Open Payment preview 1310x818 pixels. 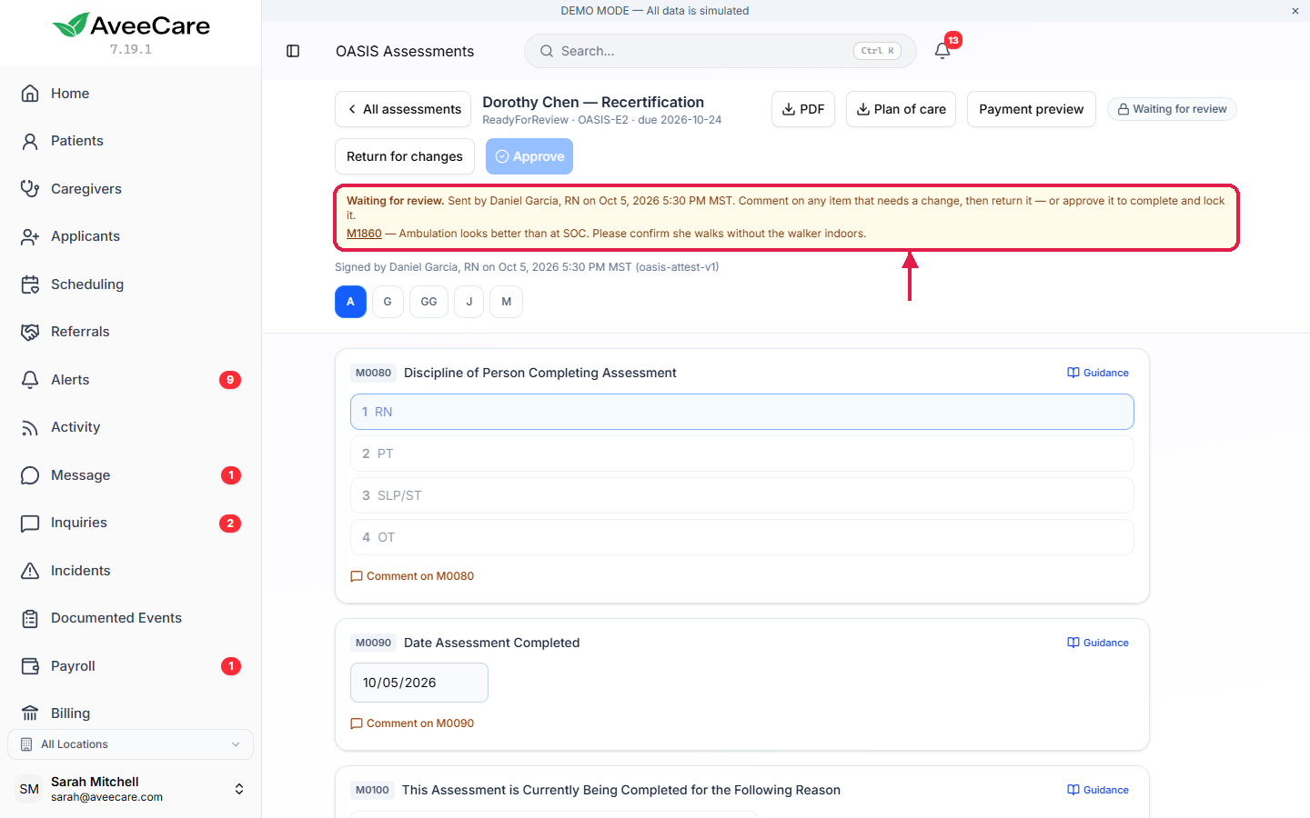pos(1032,109)
